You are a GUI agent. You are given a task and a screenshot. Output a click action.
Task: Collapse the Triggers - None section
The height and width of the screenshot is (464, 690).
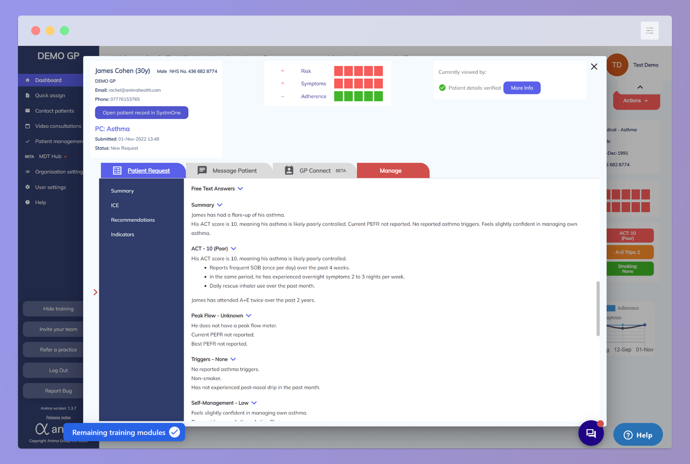point(233,359)
